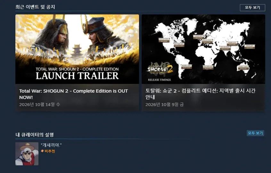Click the date 2026년 10월 9일 금
Screen dimensions: 271x173
pos(165,104)
